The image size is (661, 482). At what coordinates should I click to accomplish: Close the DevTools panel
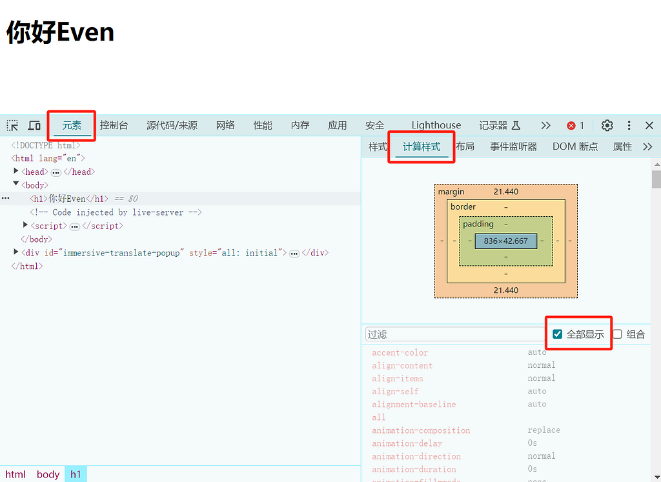point(649,126)
